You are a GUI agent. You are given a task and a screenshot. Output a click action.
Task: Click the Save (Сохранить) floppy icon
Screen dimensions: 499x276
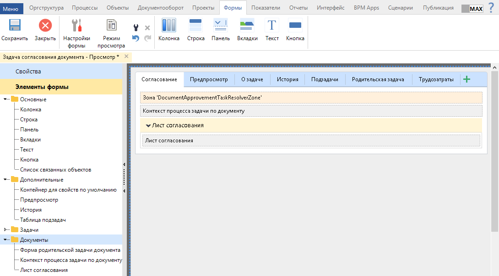point(15,26)
